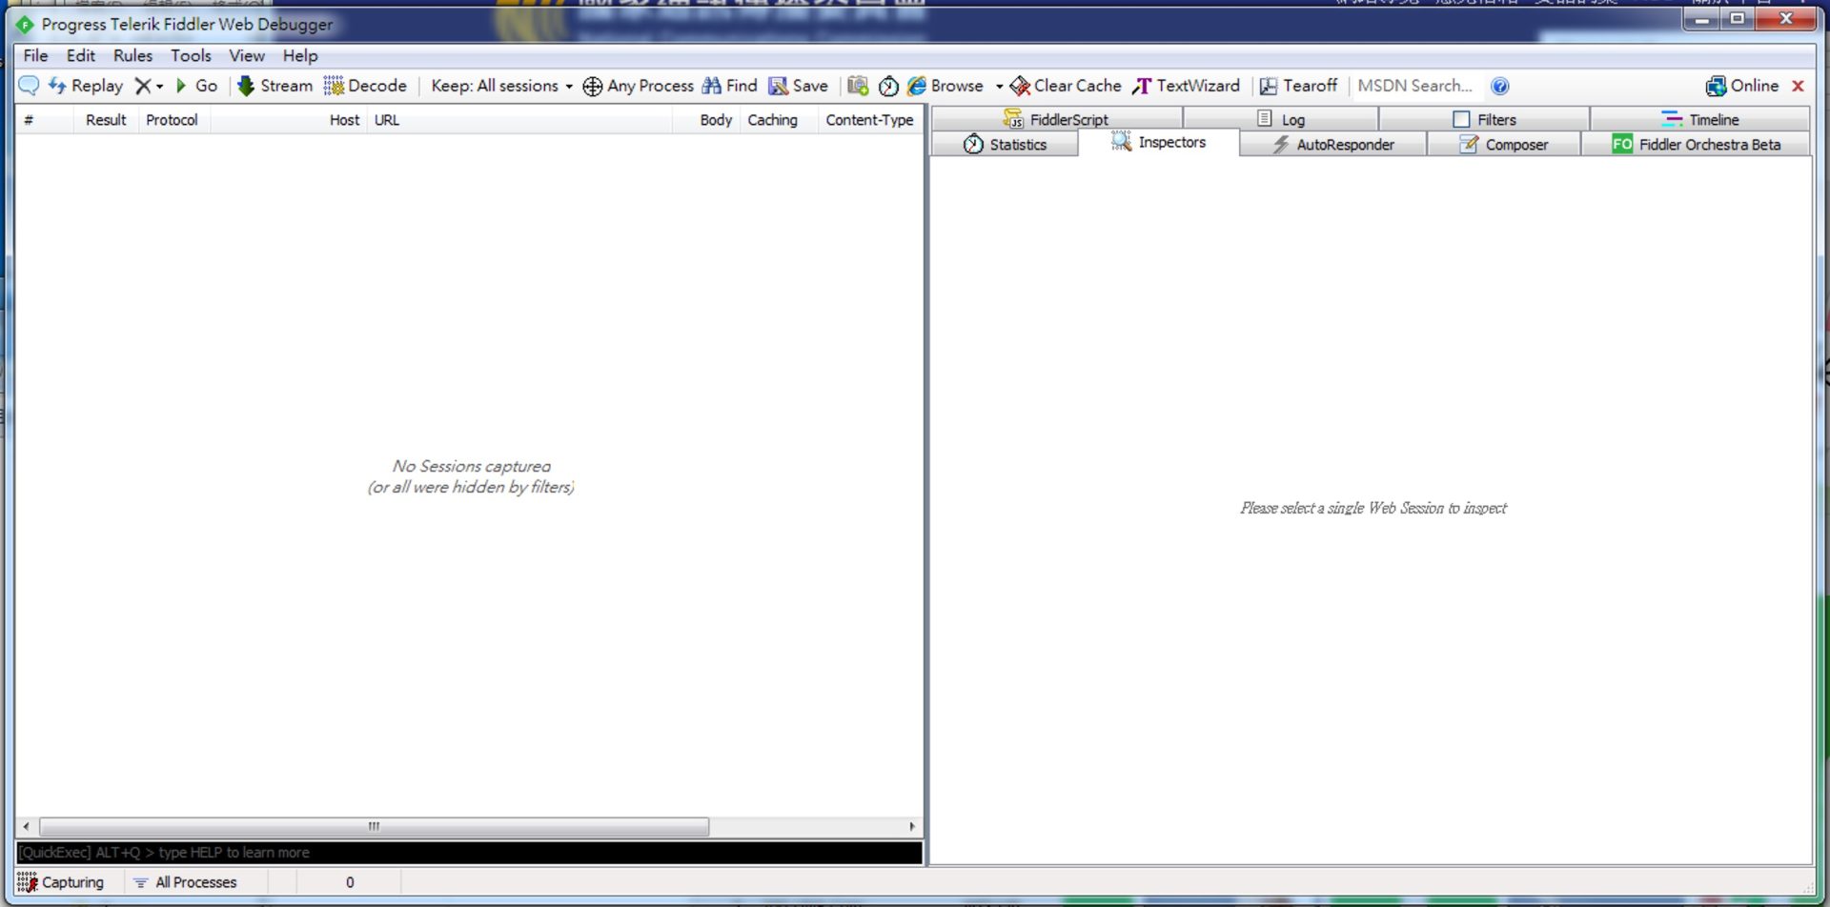1830x907 pixels.
Task: Sort by the Body column header
Action: pyautogui.click(x=706, y=120)
